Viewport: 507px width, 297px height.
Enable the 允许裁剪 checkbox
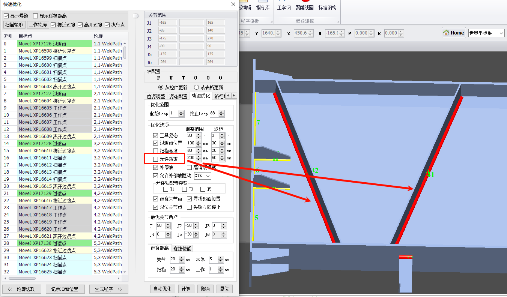(x=156, y=159)
